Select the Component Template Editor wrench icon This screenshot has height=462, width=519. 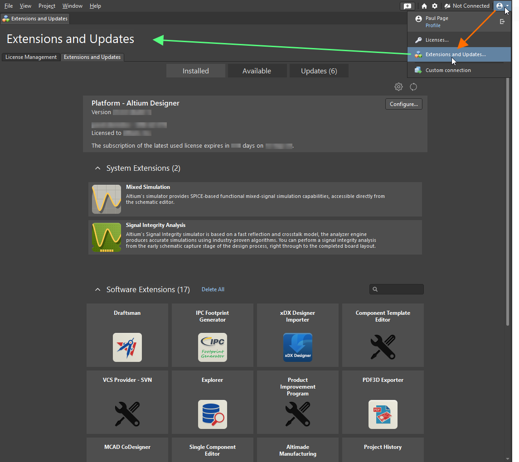tap(383, 347)
